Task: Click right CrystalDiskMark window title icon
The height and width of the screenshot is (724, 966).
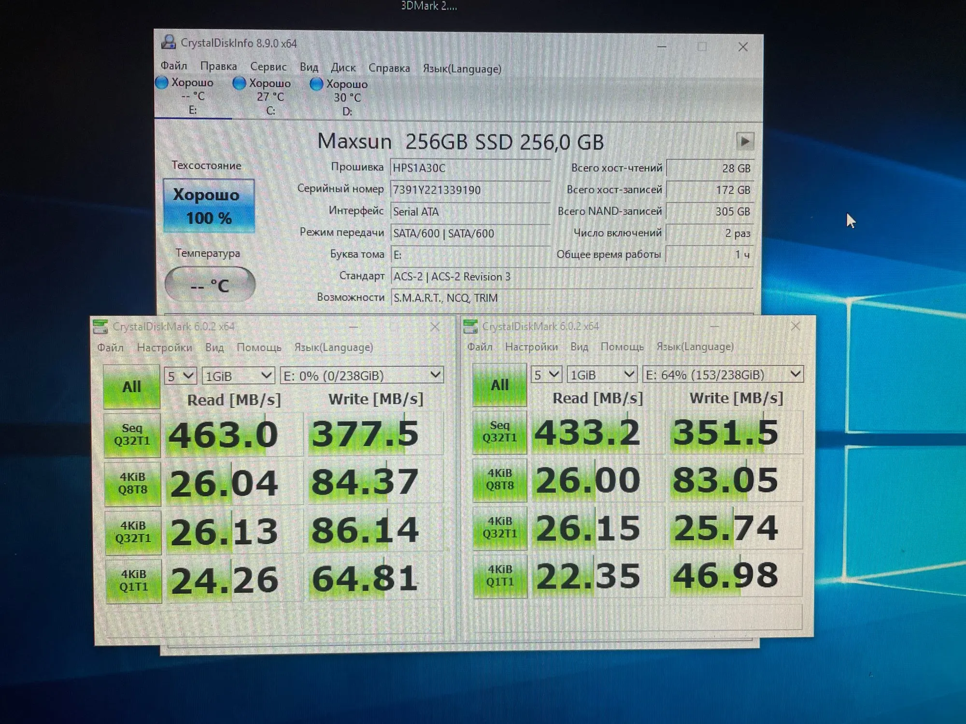Action: click(470, 327)
